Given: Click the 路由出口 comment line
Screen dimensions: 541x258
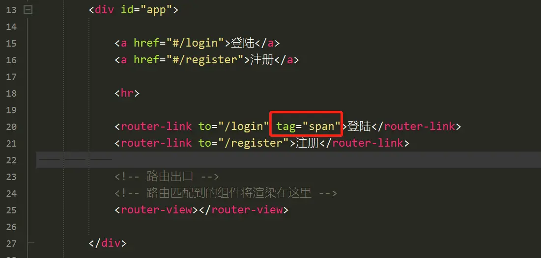Looking at the screenshot, I should click(x=167, y=177).
